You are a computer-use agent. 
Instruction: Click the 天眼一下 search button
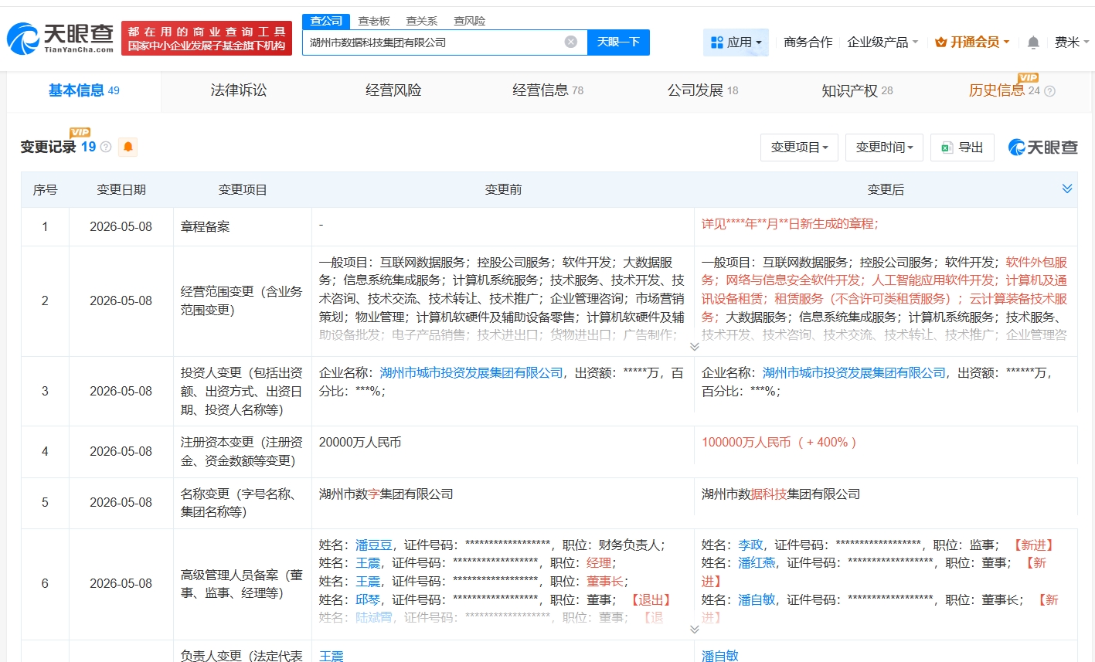(x=618, y=42)
